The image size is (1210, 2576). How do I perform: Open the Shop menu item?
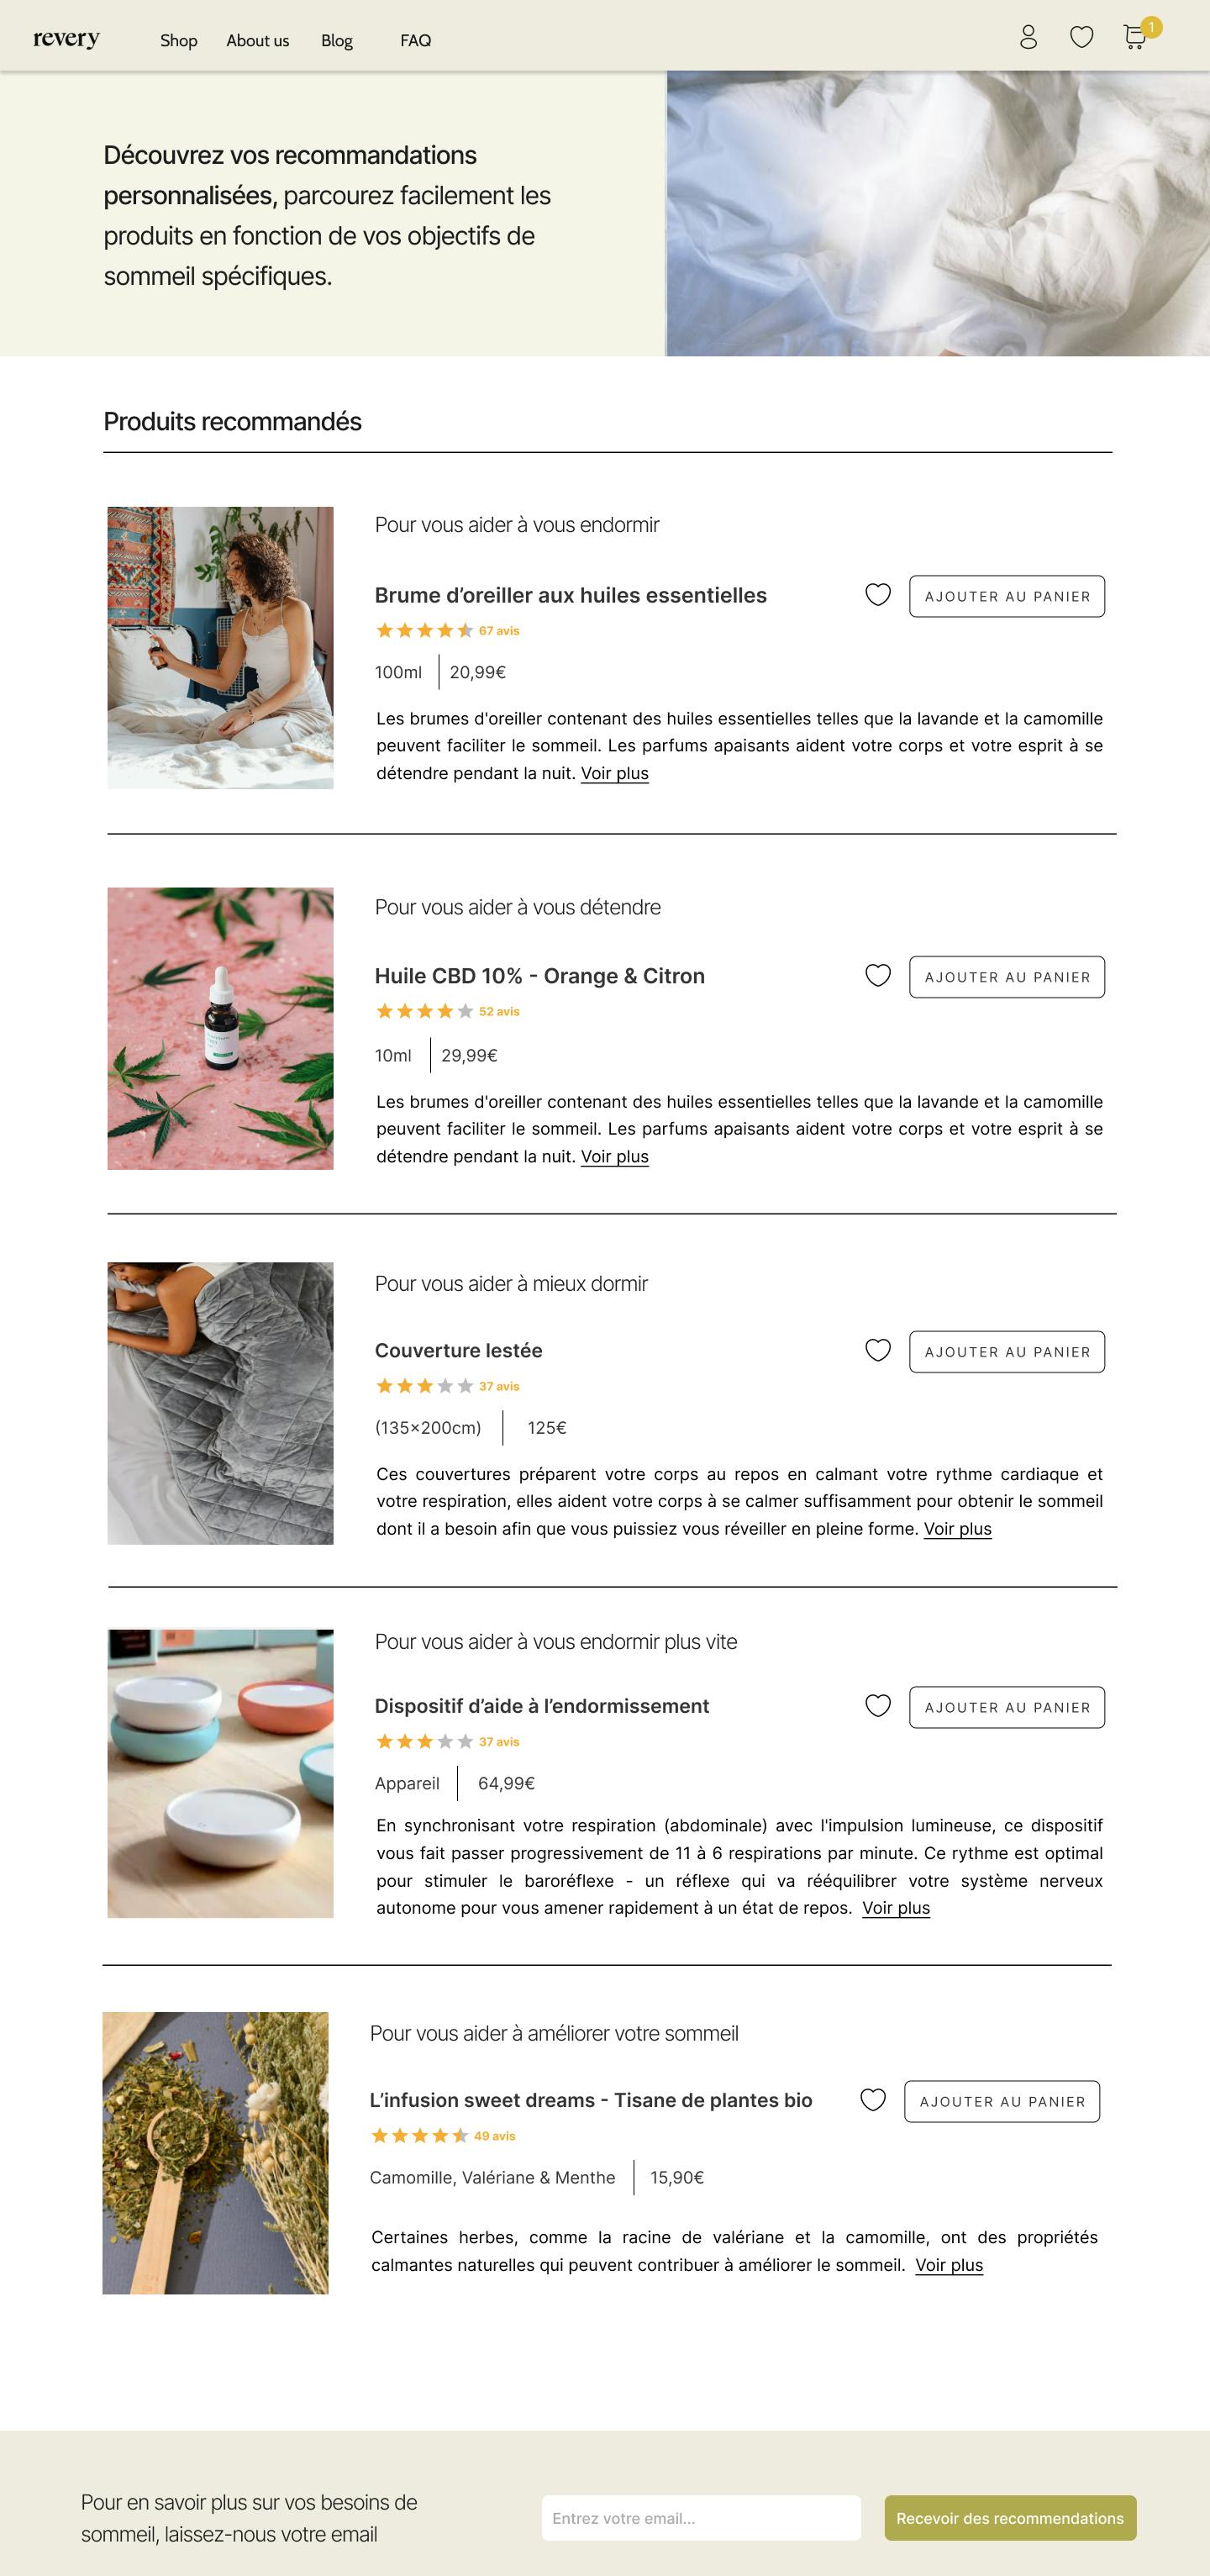179,40
